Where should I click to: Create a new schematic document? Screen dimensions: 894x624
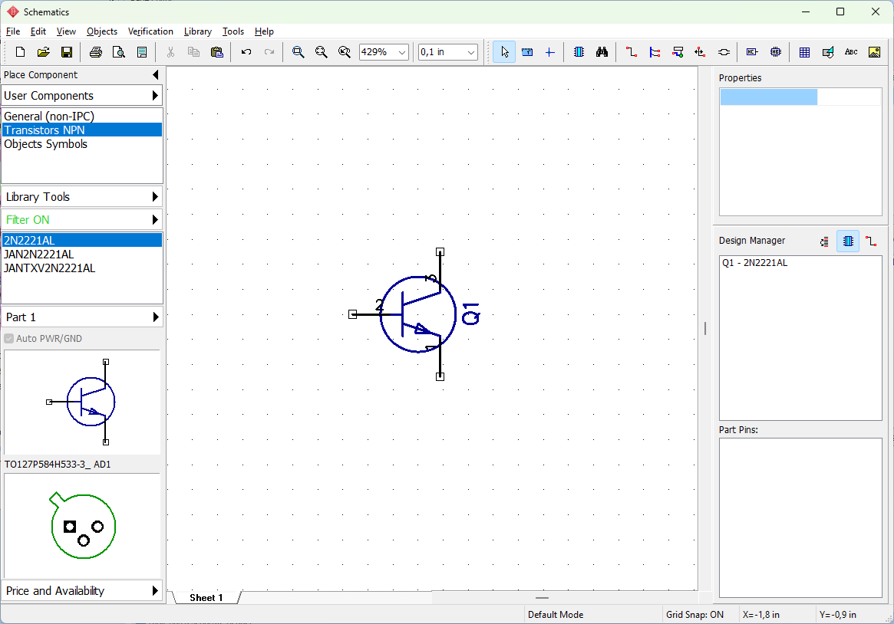pyautogui.click(x=20, y=52)
